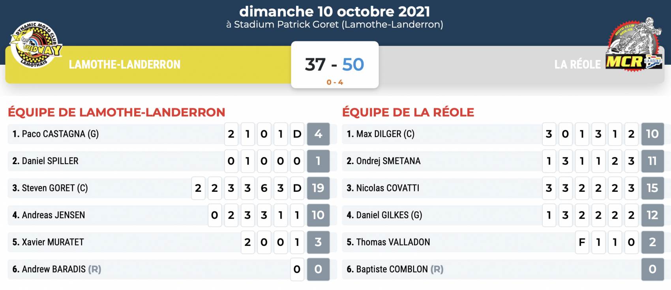Click Steven Goret's total of 19 points
671x290 pixels.
pyautogui.click(x=318, y=188)
